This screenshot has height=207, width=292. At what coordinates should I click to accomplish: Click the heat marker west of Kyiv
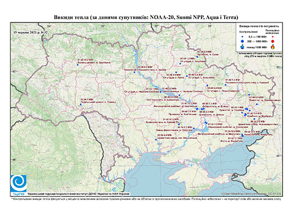click(134, 72)
